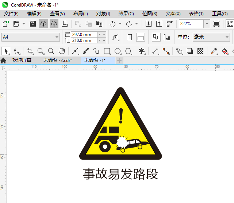Click the Export icon
The height and width of the screenshot is (203, 234).
pyautogui.click(x=159, y=24)
